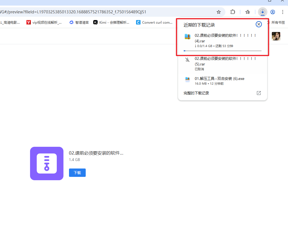This screenshot has width=288, height=227.
Task: Click the 16.0 MB • 12 分钟前 status text
Action: pos(209,84)
